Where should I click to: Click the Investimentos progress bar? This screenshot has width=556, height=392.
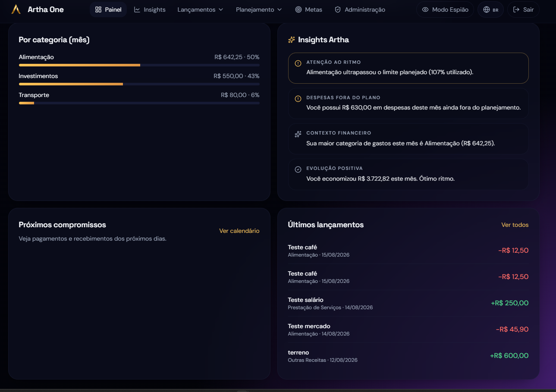tap(139, 84)
